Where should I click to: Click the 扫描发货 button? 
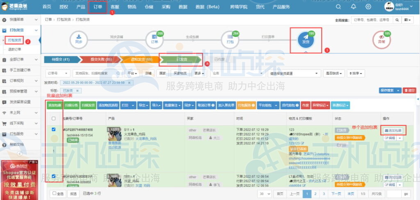(x=88, y=106)
